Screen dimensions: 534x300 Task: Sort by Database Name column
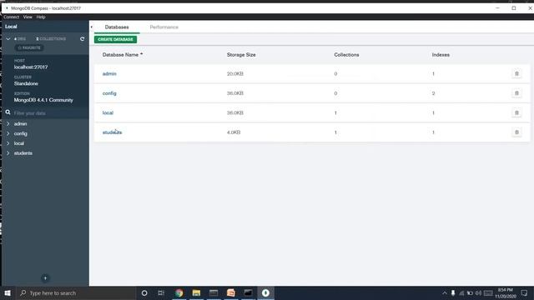pyautogui.click(x=123, y=55)
